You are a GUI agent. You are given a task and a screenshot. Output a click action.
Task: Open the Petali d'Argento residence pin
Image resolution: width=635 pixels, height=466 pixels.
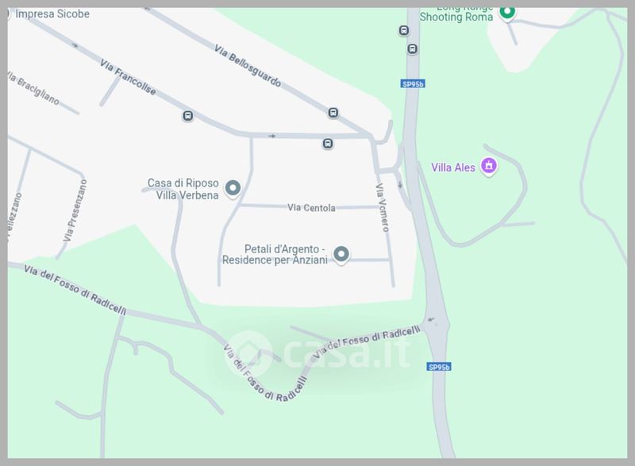(x=341, y=255)
